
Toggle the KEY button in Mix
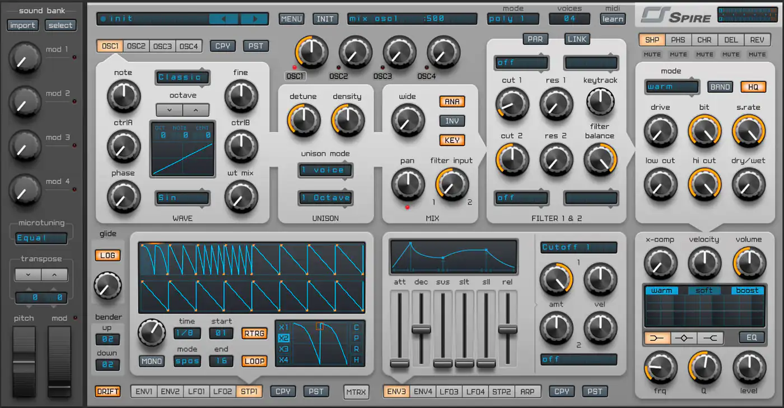pos(452,140)
